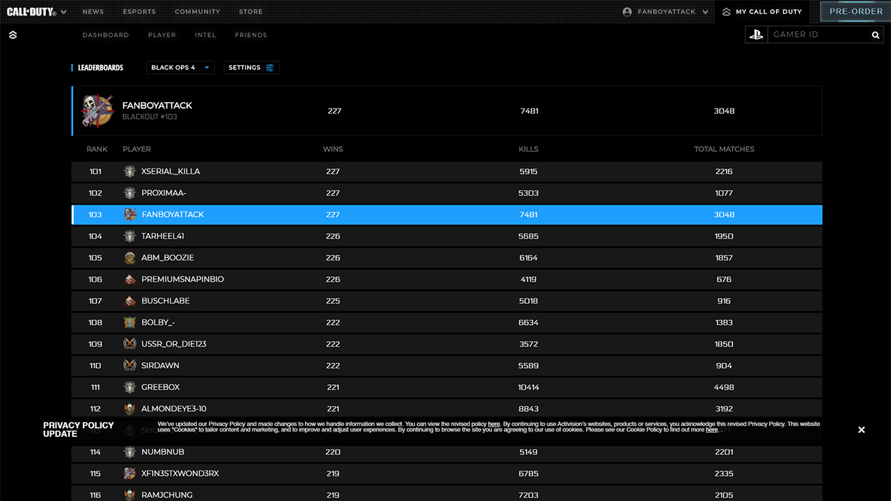
Task: Open the Esports menu item
Action: click(139, 12)
